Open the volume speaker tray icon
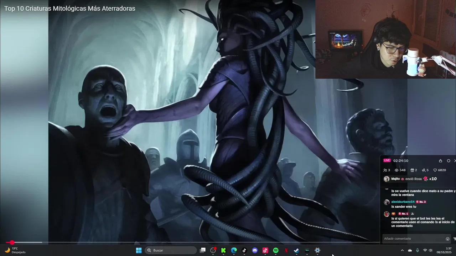This screenshot has width=456, height=256. [430, 250]
